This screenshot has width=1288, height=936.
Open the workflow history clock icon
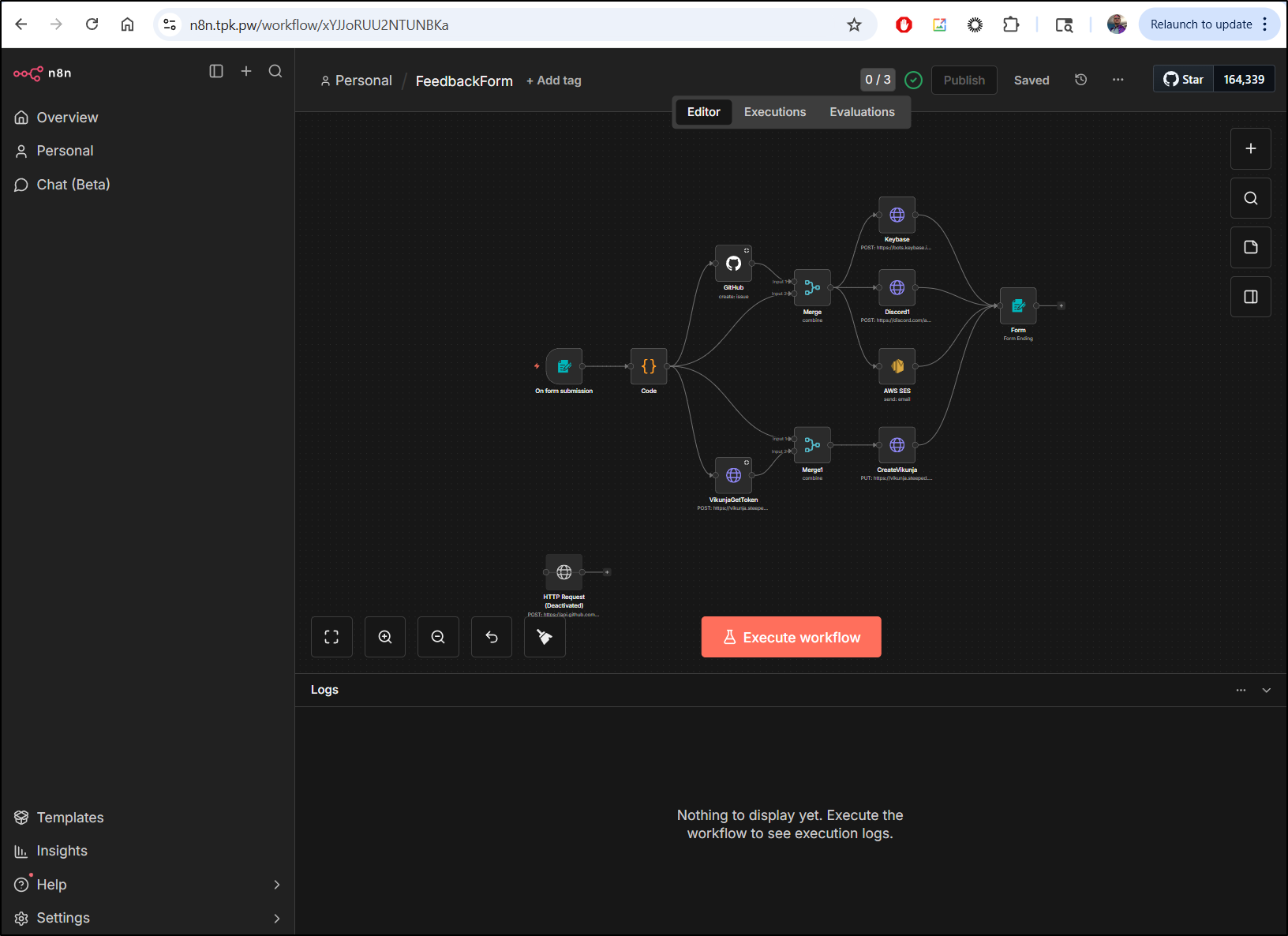pyautogui.click(x=1081, y=80)
